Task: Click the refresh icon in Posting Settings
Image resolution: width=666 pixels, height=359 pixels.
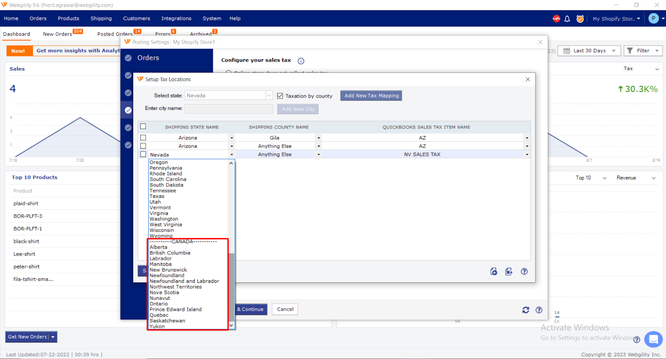Action: (526, 310)
